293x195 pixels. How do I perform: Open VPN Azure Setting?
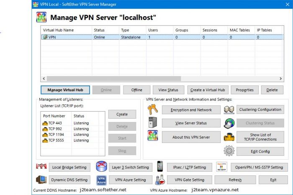pos(131,180)
